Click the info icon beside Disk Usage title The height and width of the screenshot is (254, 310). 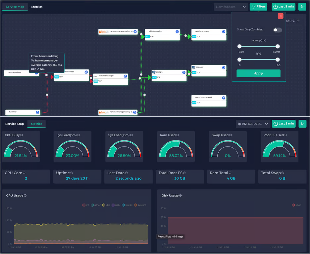pos(181,195)
